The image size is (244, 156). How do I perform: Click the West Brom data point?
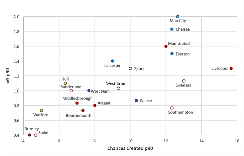118,88
